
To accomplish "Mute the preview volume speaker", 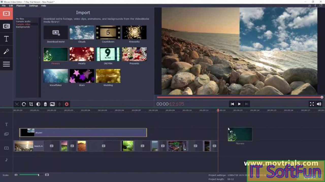I will (319, 104).
